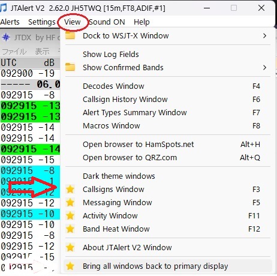The height and width of the screenshot is (276, 277).
Task: Click star icon next to Messaging Window
Action: tap(70, 202)
